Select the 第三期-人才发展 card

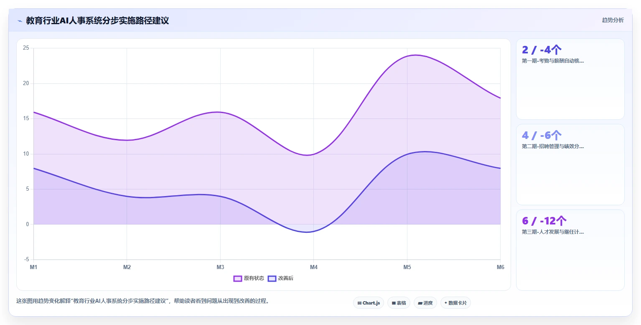tap(570, 250)
